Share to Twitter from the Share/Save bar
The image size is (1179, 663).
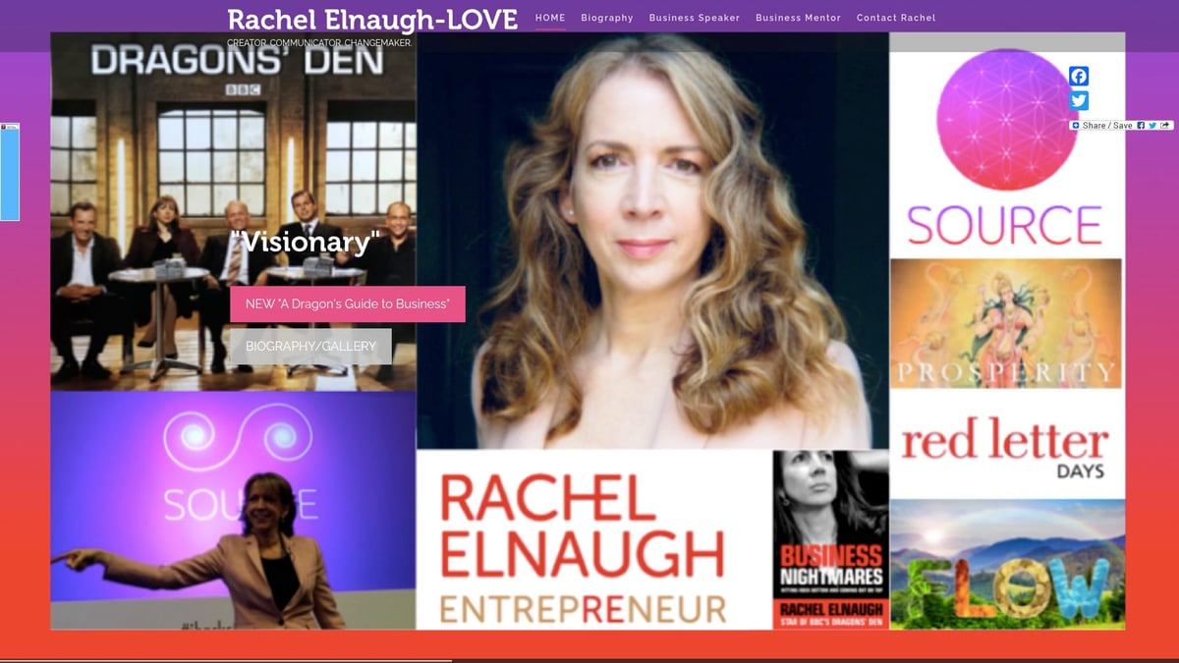click(1151, 126)
